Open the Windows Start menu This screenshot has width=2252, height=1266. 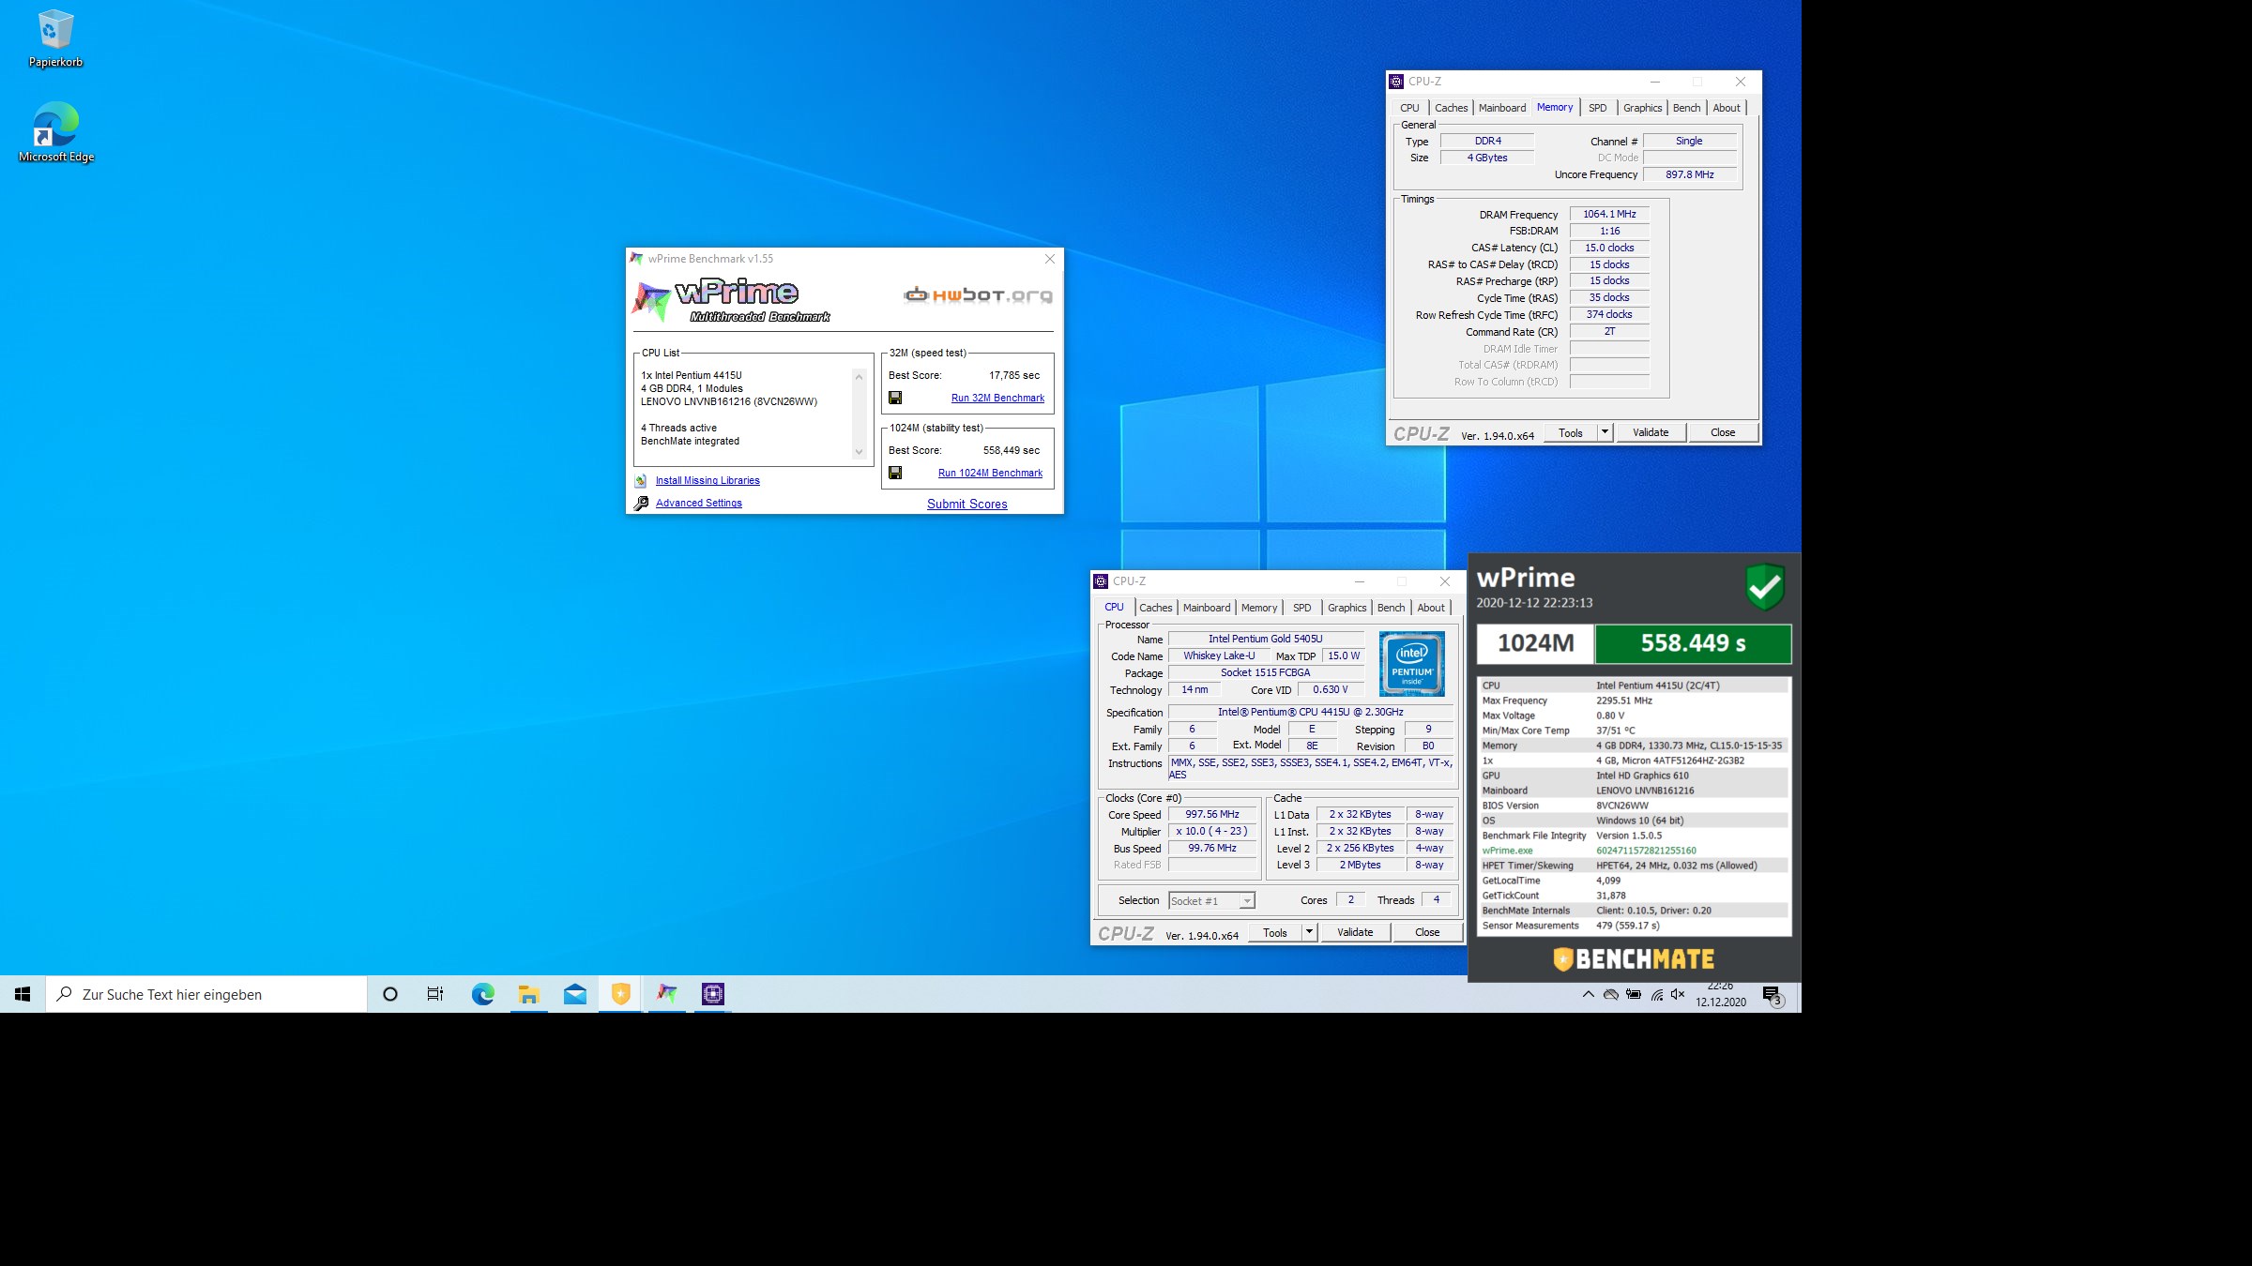[23, 994]
